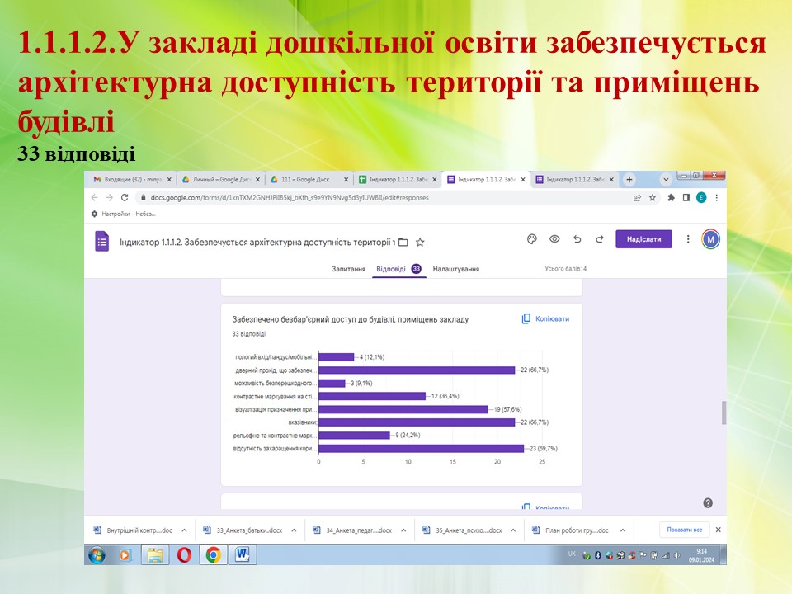Reload the current page
This screenshot has height=594, width=792.
[125, 197]
